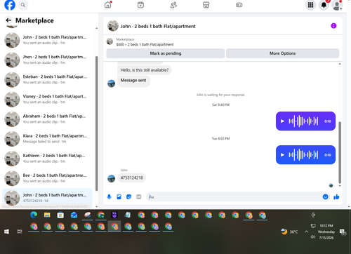This screenshot has width=351, height=254.
Task: Open Esteban's conversation
Action: [48, 79]
